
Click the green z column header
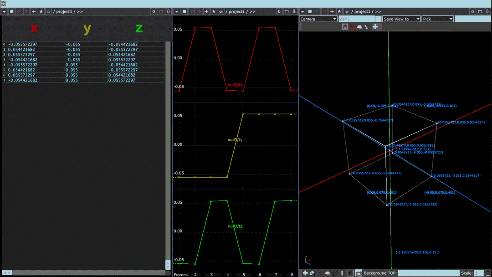pos(139,29)
